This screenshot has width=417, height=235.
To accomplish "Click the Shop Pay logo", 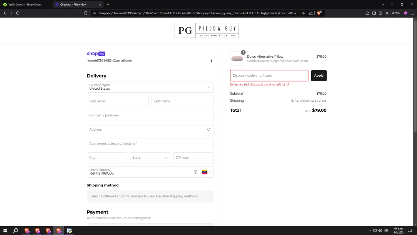I will [x=96, y=53].
